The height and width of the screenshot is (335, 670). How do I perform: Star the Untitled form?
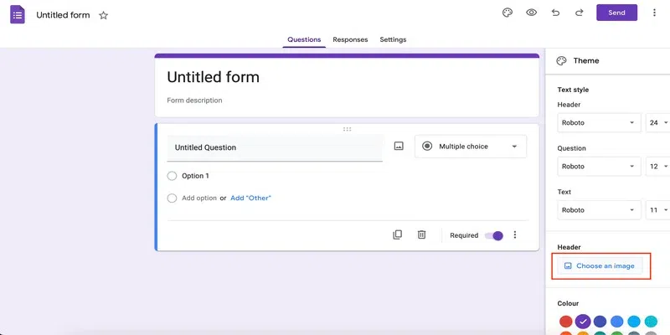(103, 15)
